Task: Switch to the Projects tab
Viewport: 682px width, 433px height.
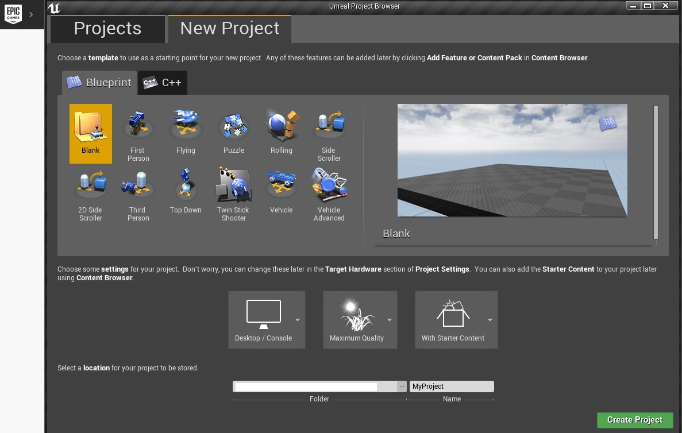Action: [x=107, y=29]
